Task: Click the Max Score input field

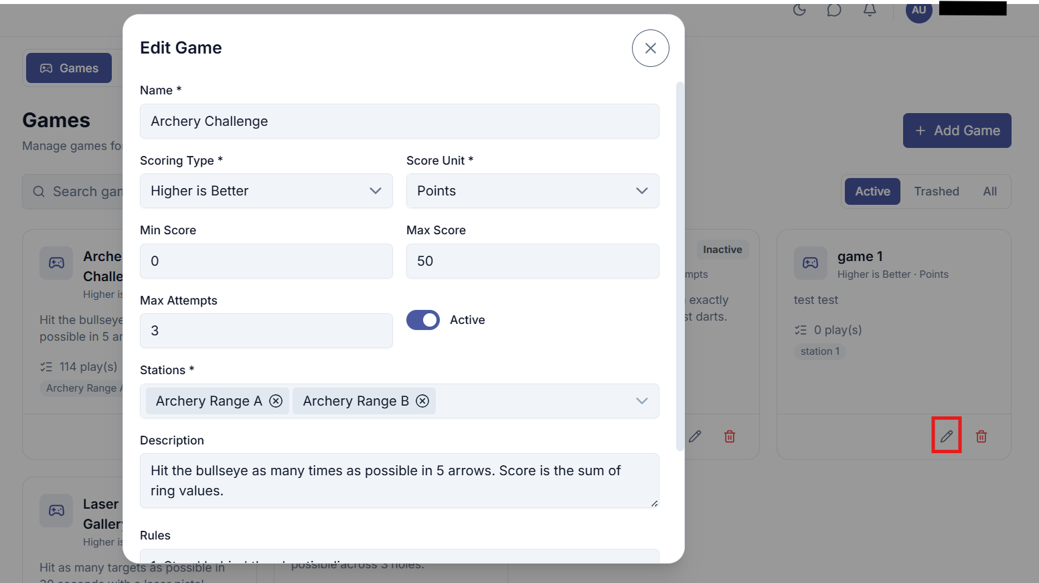Action: point(532,261)
